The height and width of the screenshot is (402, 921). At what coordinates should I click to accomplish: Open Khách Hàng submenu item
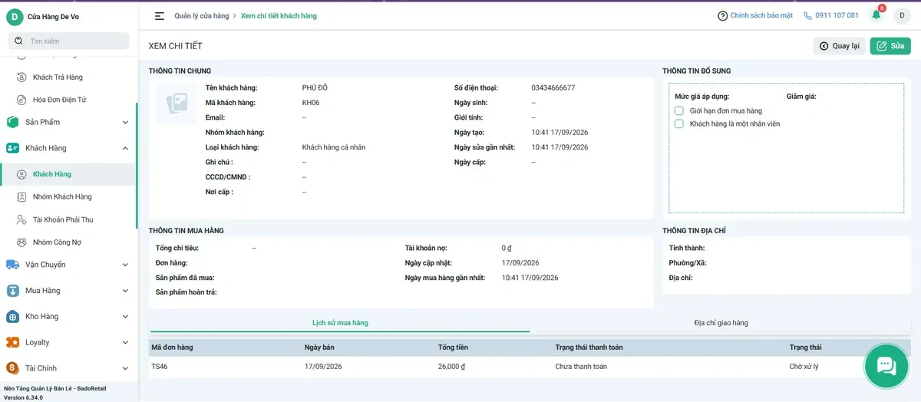(68, 174)
